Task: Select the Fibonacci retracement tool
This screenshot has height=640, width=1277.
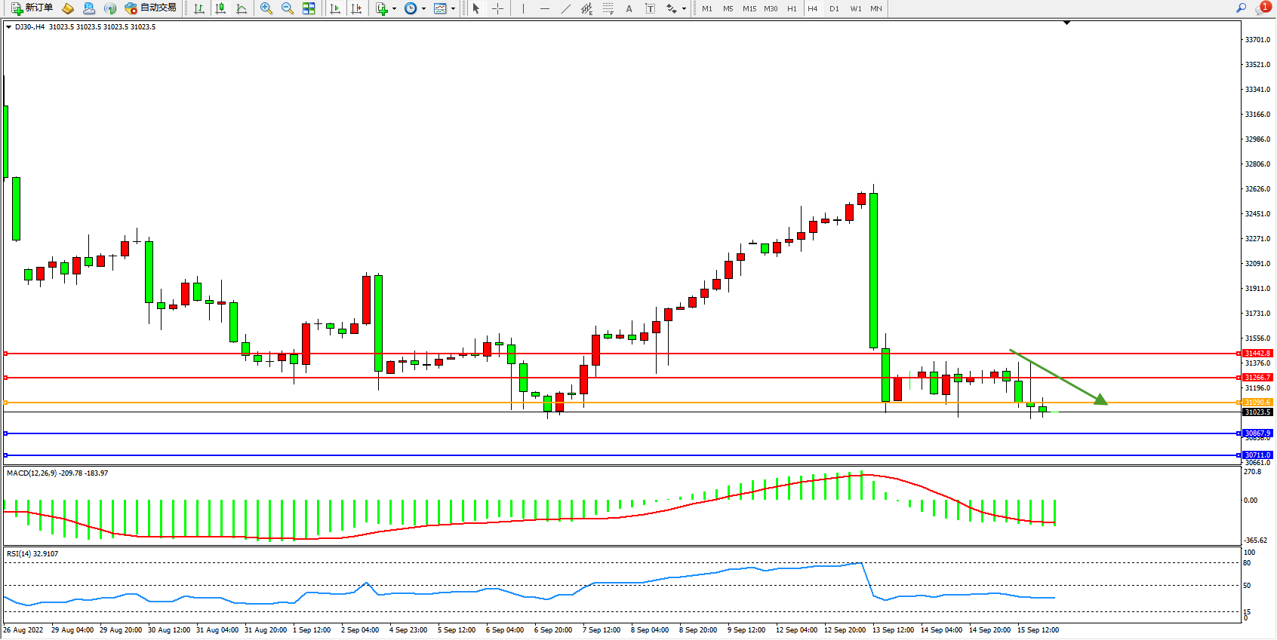Action: pyautogui.click(x=608, y=8)
